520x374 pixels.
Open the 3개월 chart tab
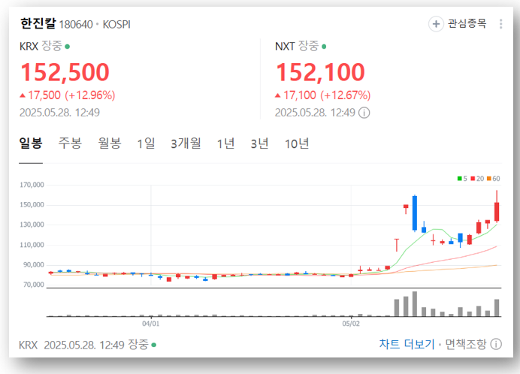pyautogui.click(x=186, y=143)
